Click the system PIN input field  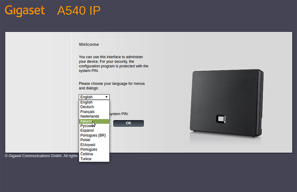(x=110, y=123)
